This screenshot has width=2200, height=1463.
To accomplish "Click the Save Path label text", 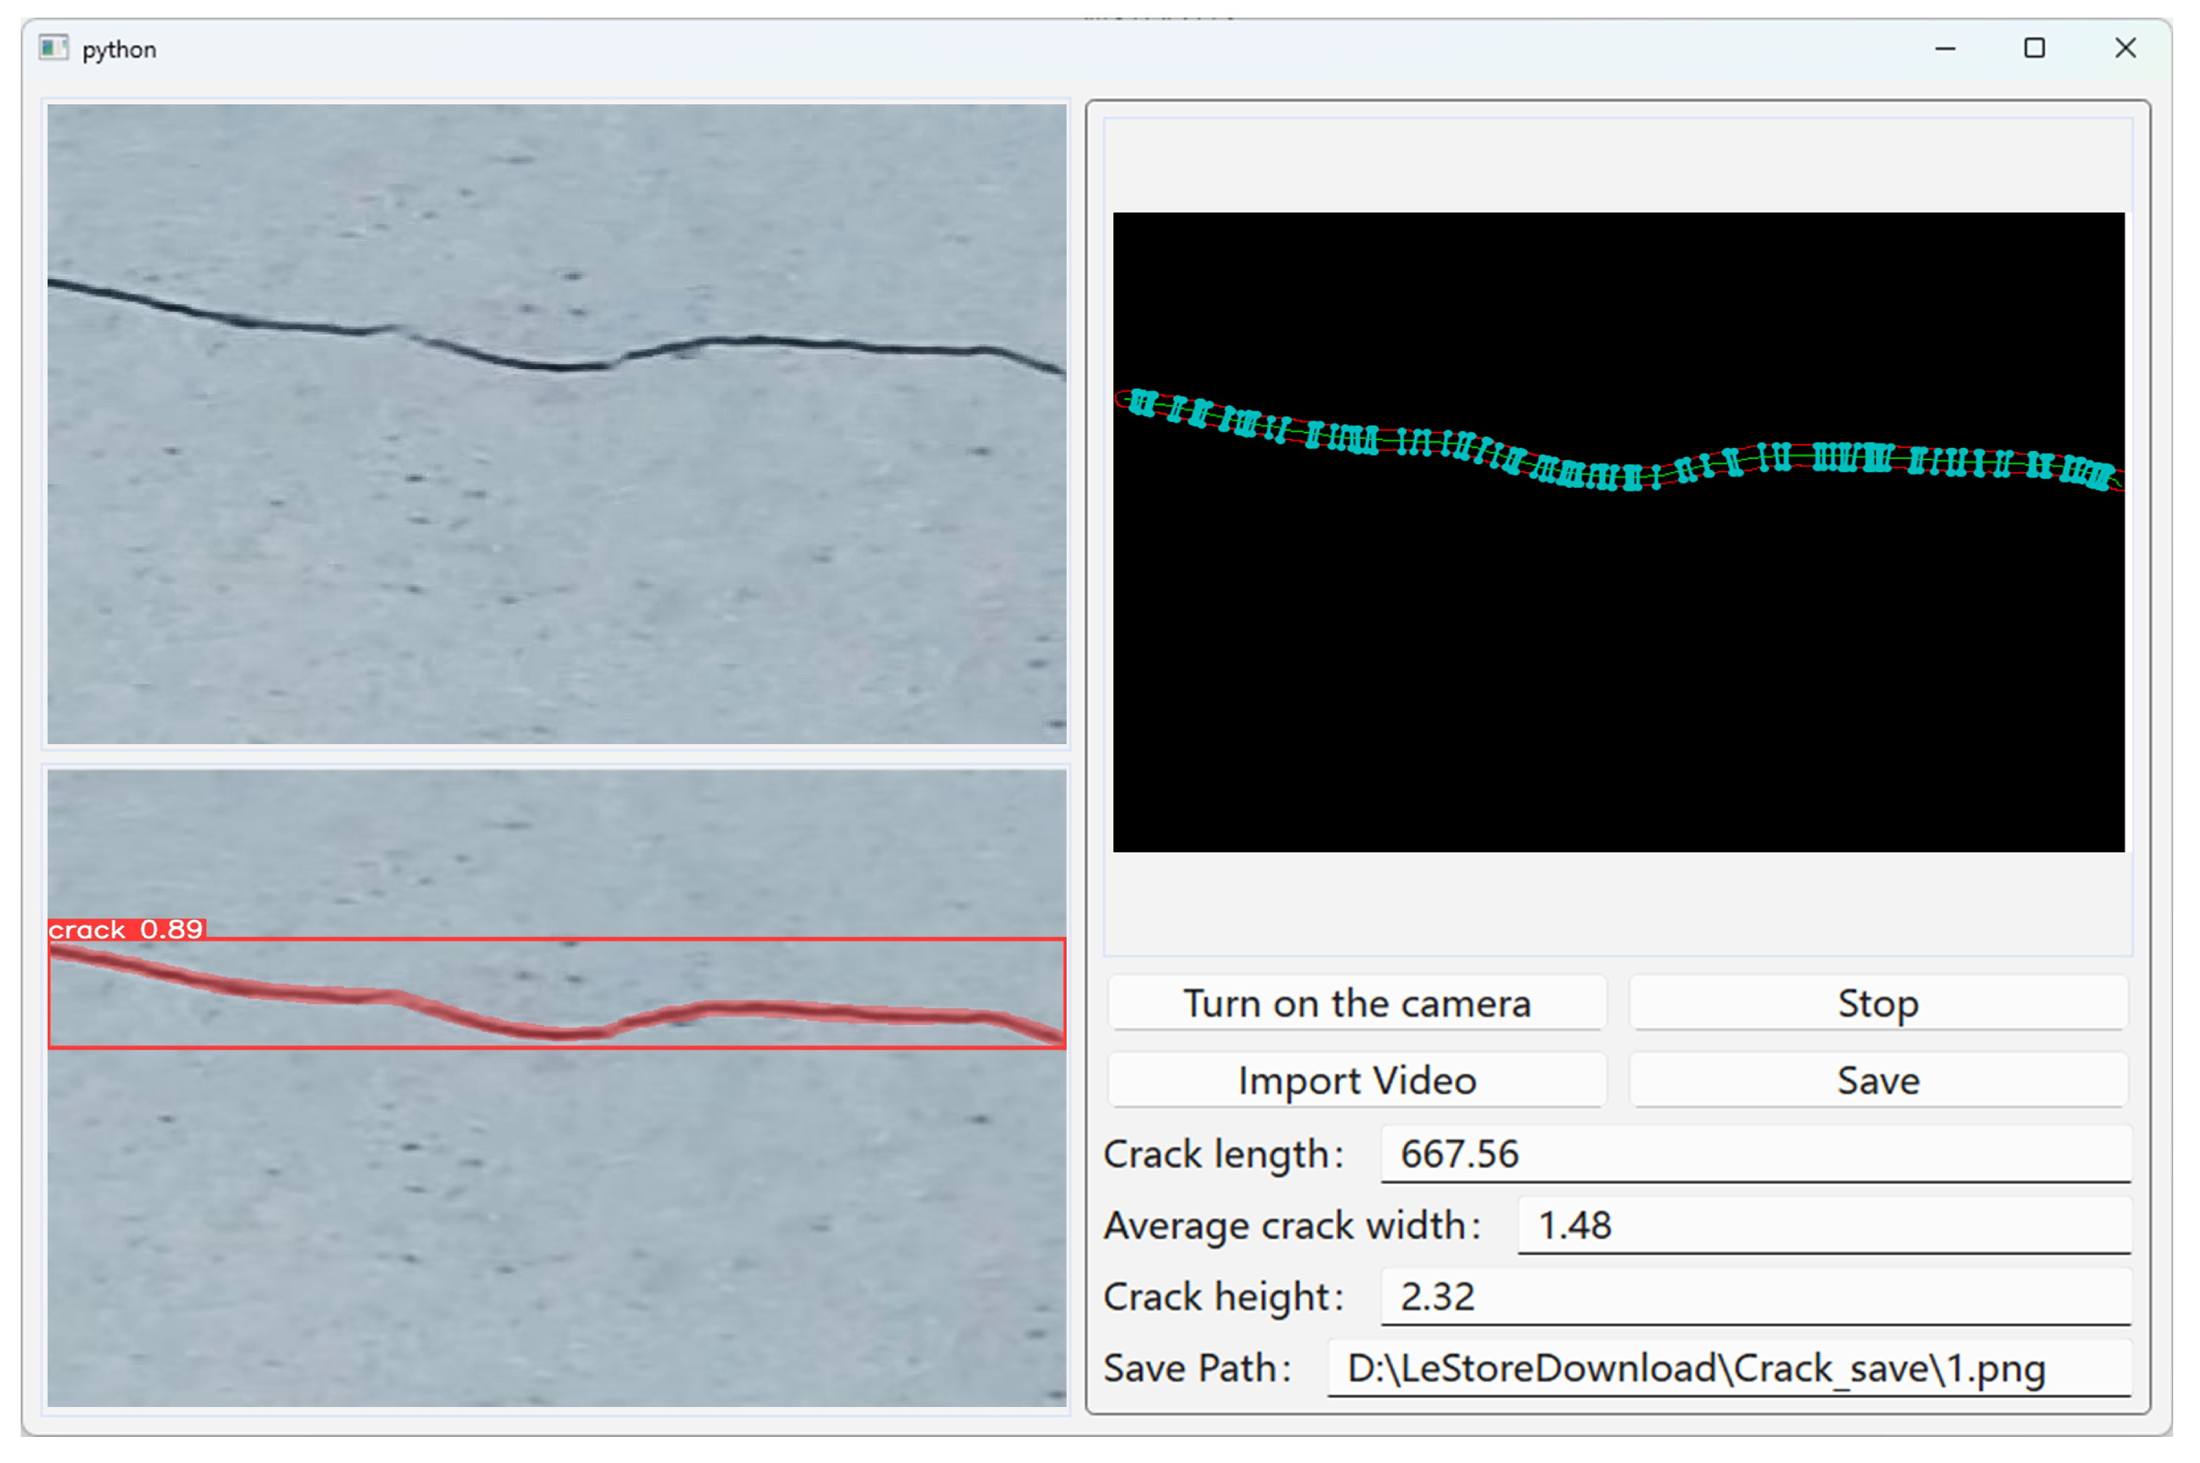I will point(1196,1369).
